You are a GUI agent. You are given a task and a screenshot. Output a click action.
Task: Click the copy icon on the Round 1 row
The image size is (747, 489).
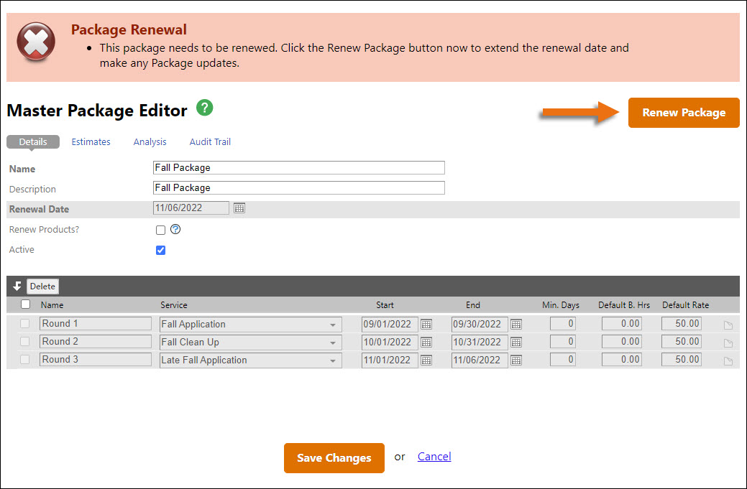727,324
